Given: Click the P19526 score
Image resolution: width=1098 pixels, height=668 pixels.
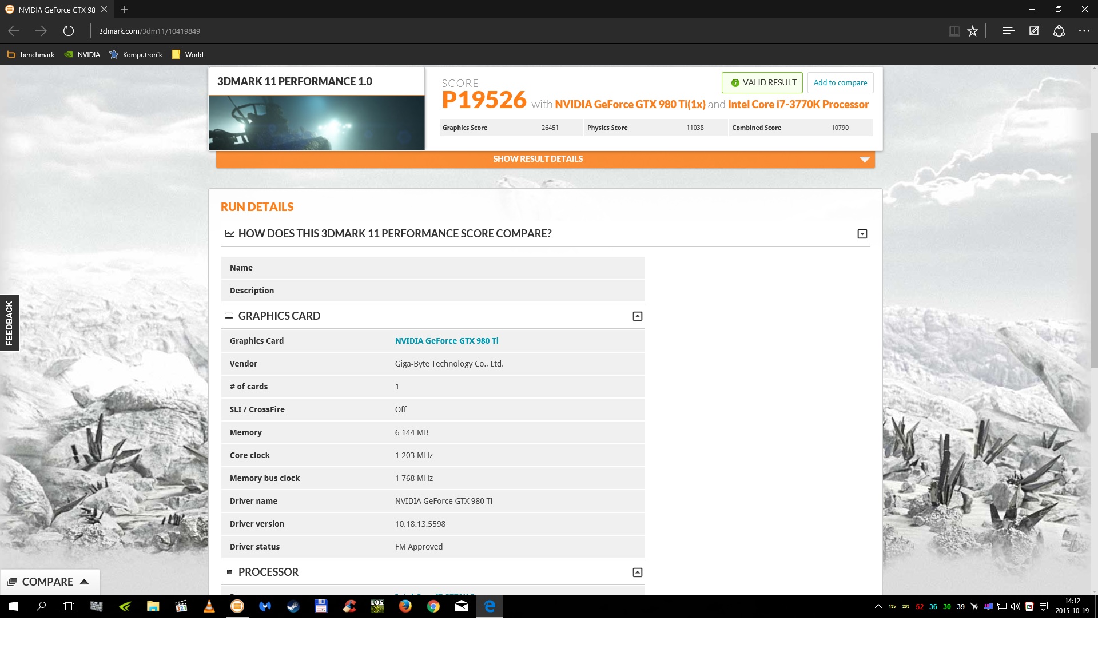Looking at the screenshot, I should [x=484, y=100].
